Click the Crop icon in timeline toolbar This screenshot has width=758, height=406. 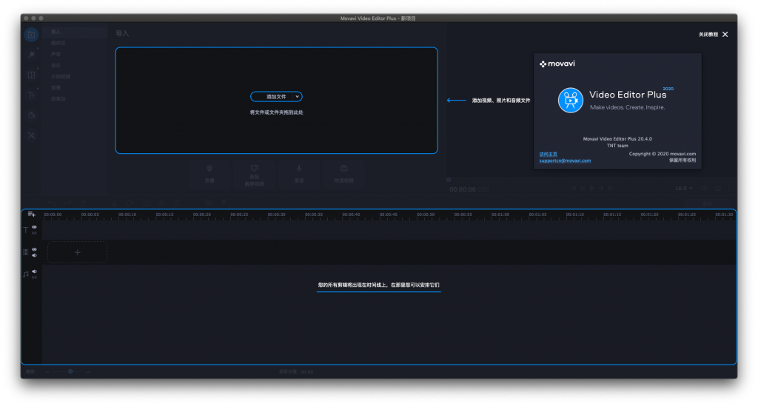[x=146, y=203]
